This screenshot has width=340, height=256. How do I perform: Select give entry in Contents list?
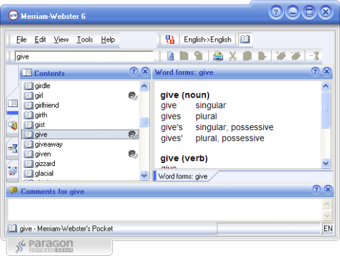(x=80, y=135)
